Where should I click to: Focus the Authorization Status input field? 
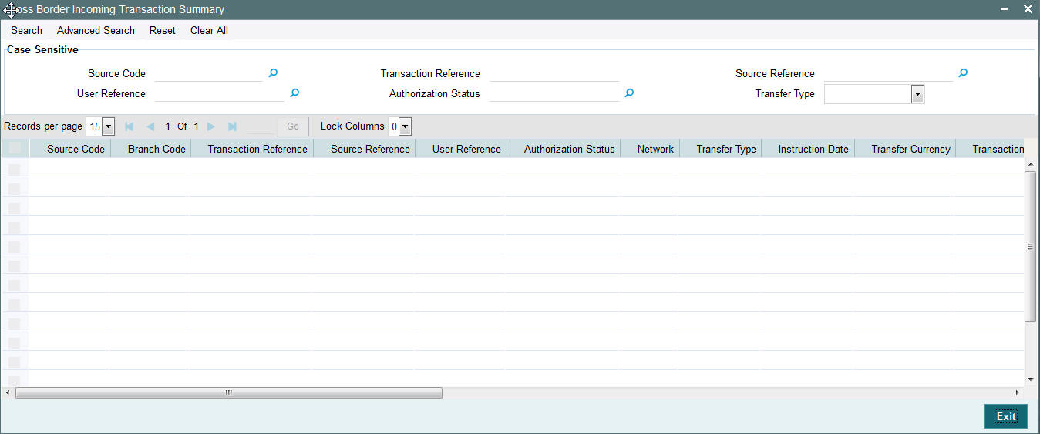pyautogui.click(x=554, y=93)
